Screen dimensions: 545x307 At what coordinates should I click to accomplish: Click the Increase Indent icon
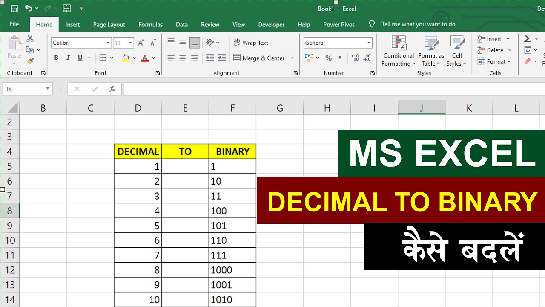pyautogui.click(x=222, y=58)
